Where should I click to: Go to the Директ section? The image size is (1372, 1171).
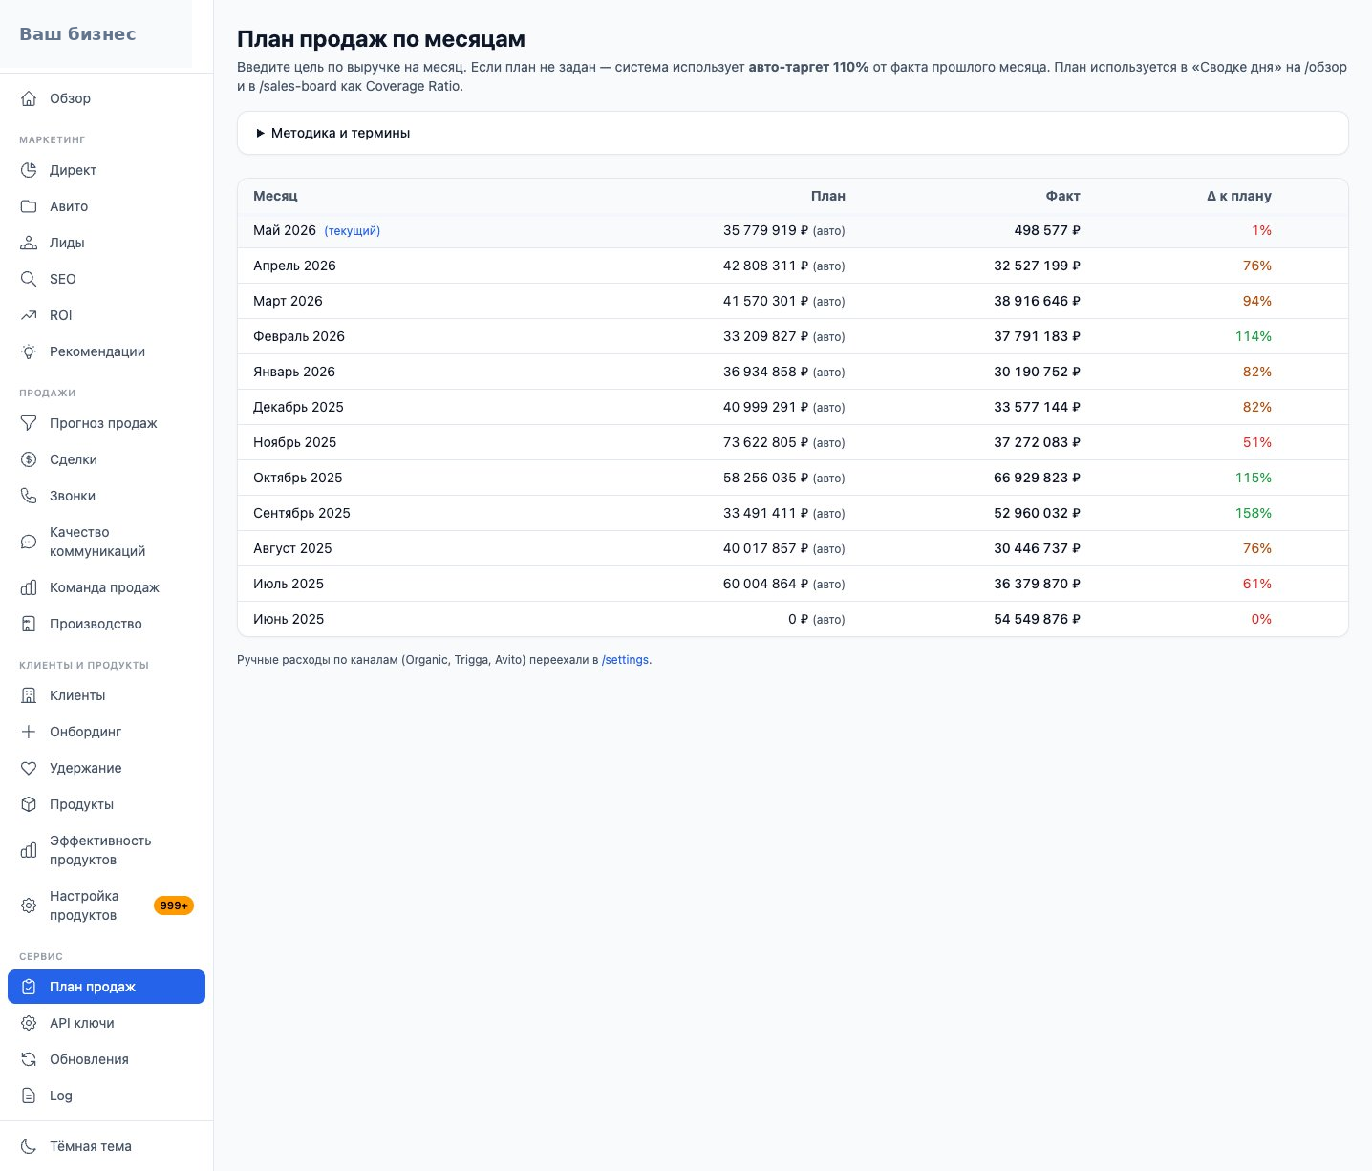click(106, 170)
